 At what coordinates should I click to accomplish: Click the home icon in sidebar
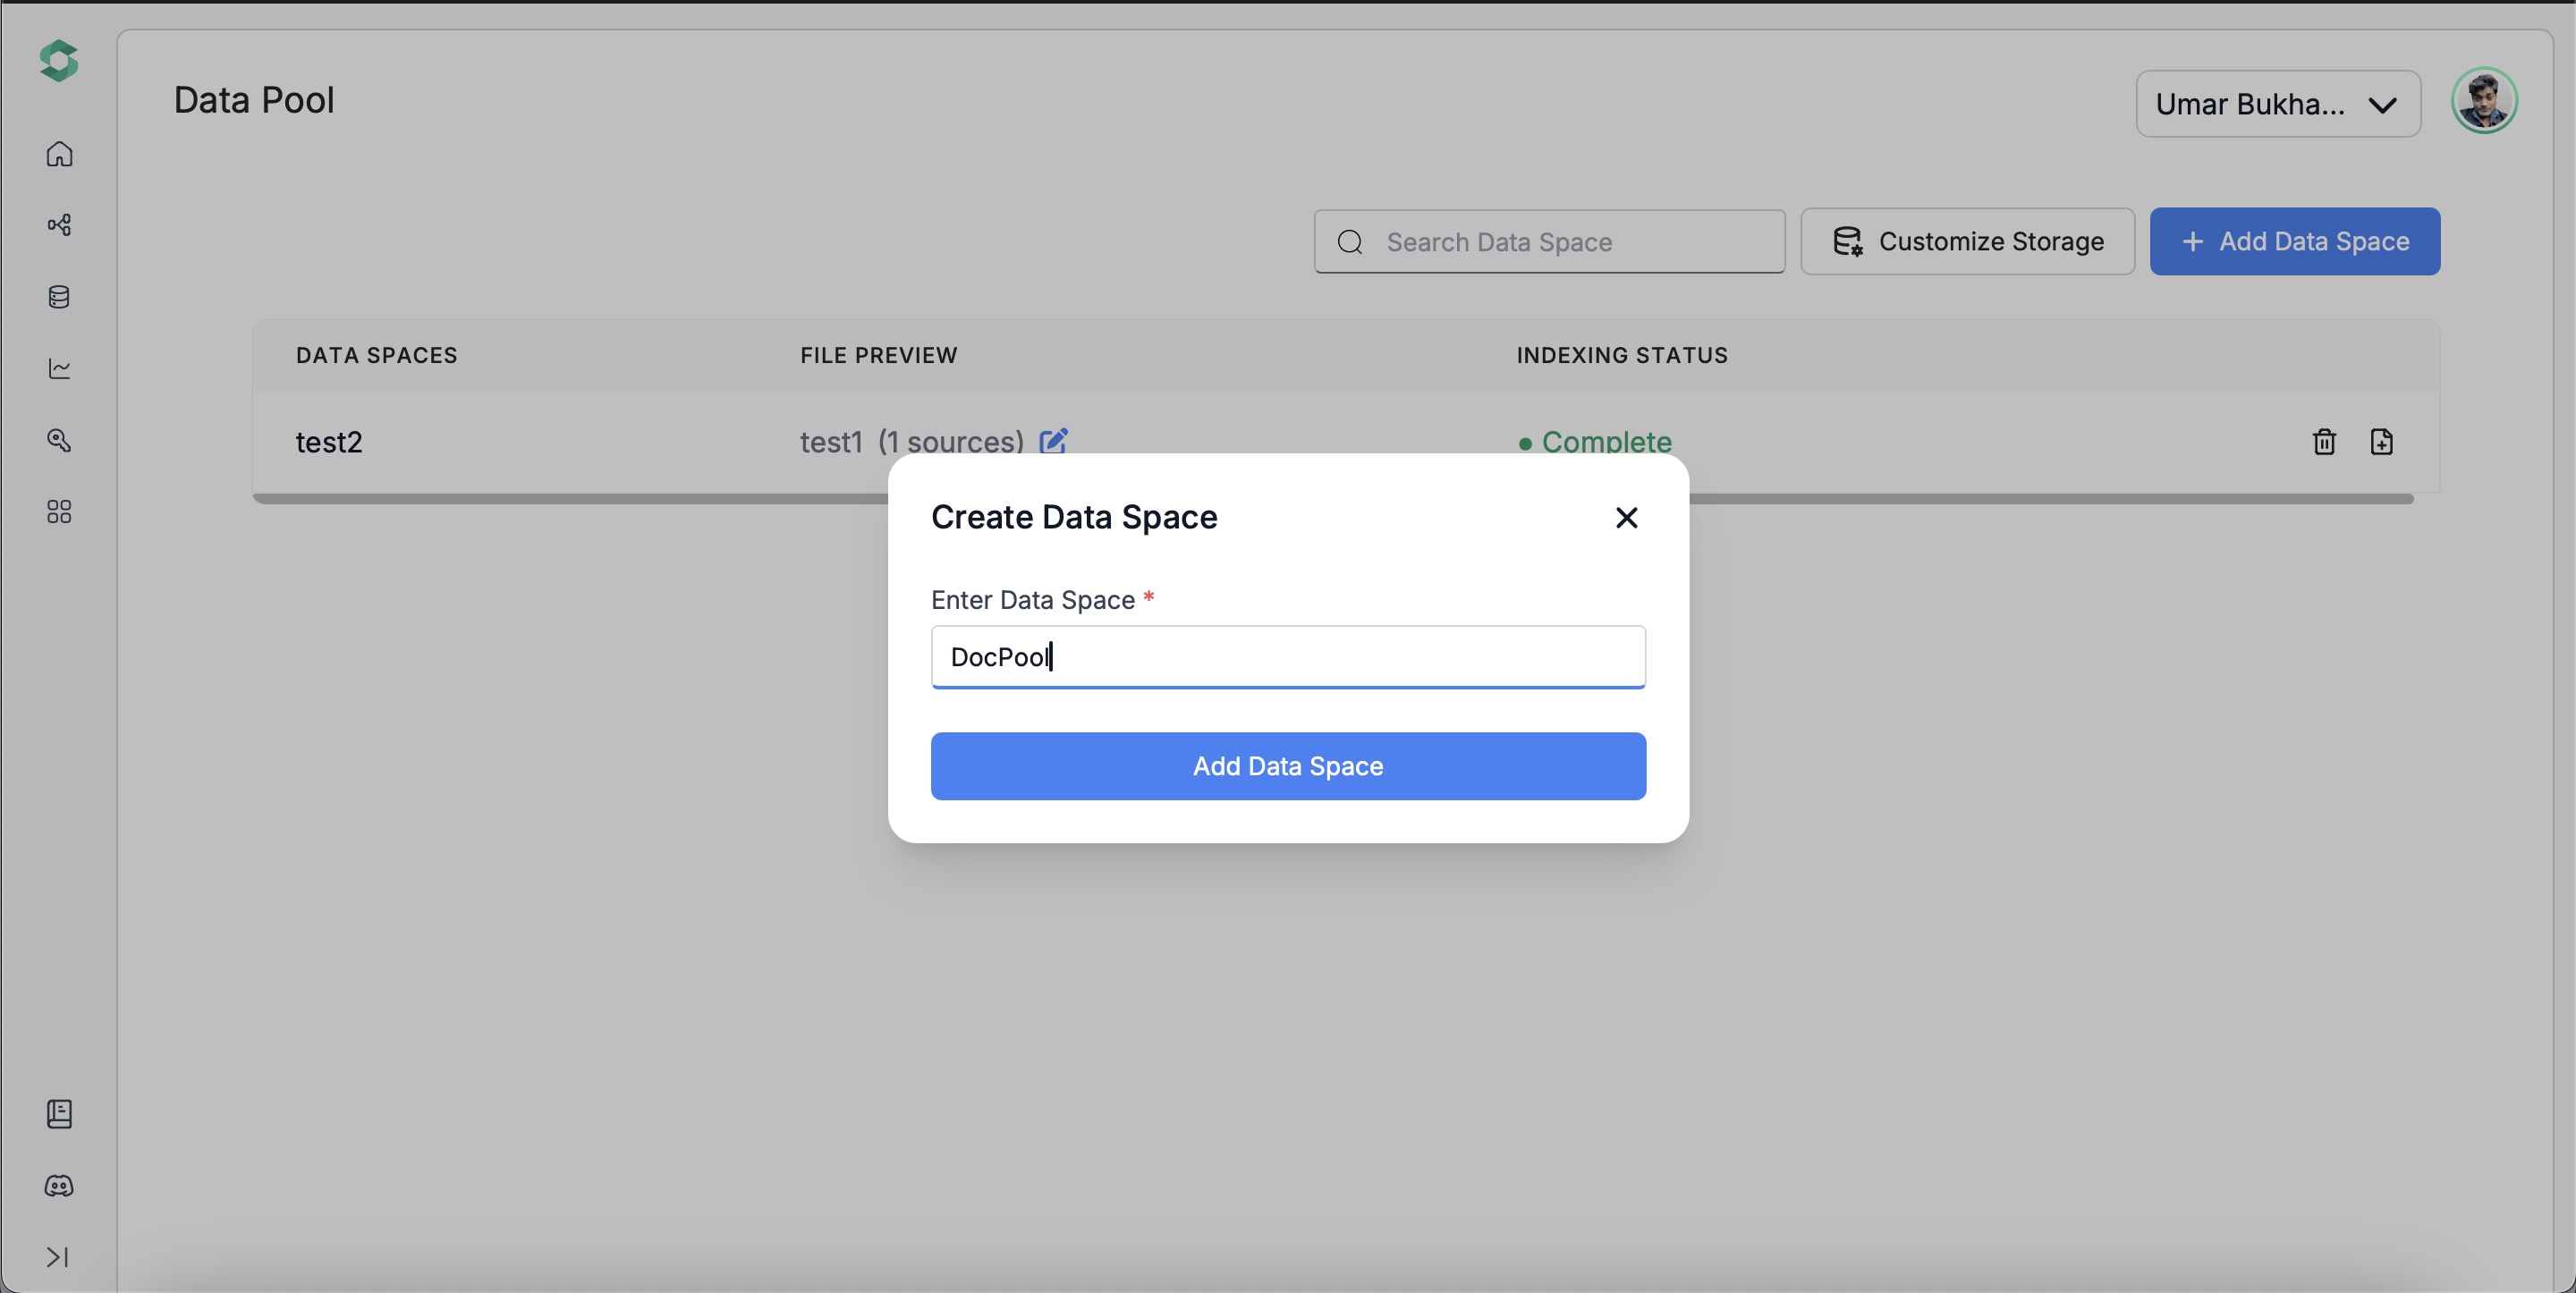point(59,153)
